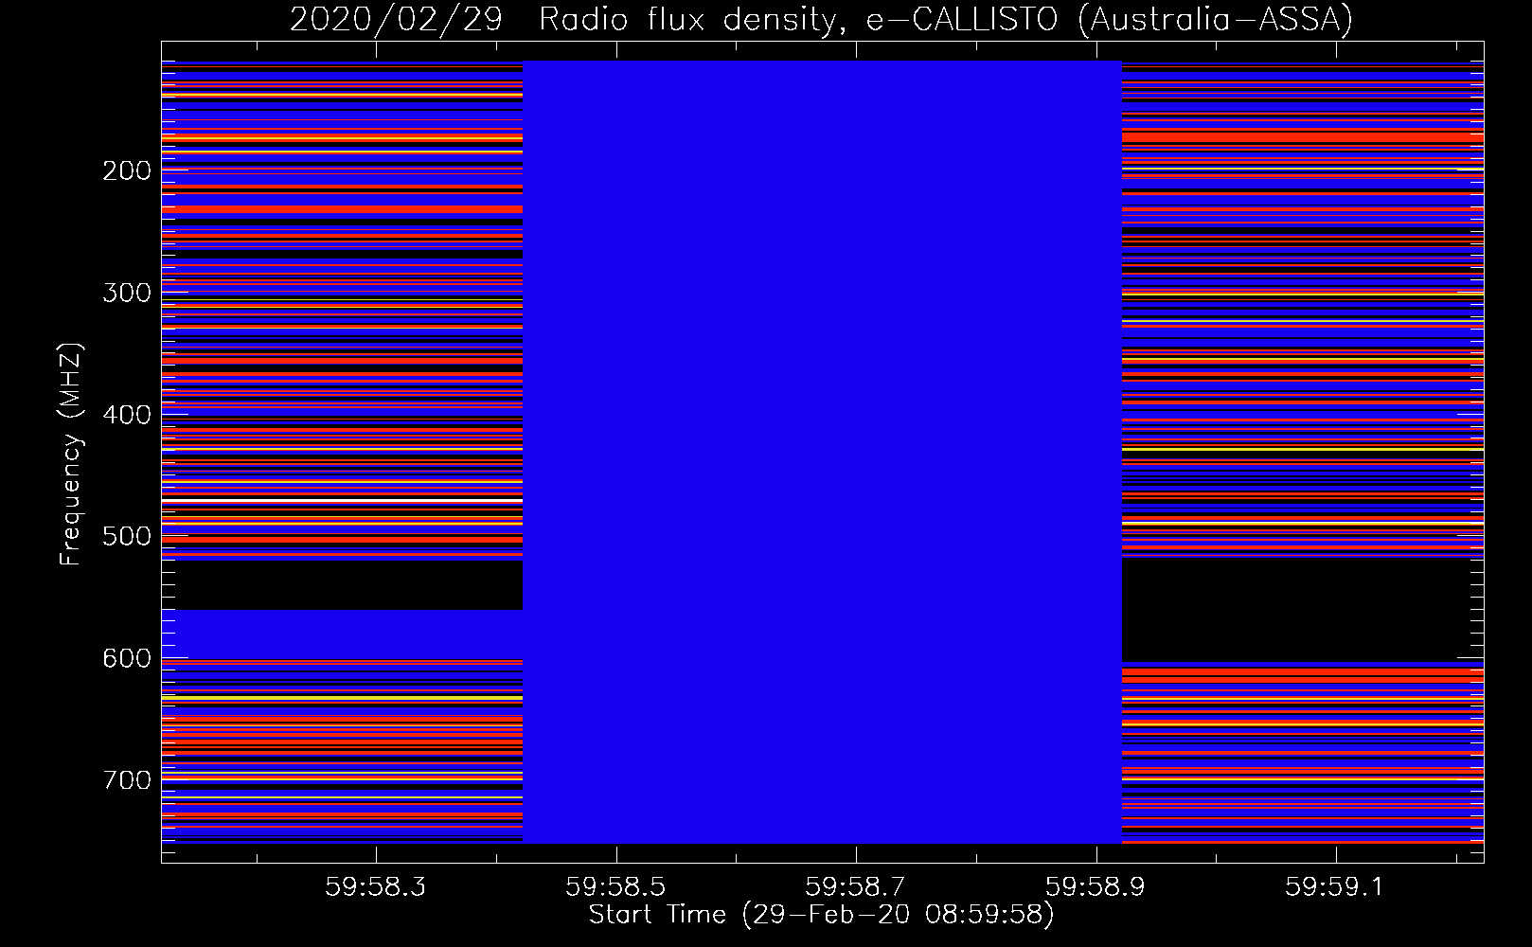Click the 59:58.3 time tick label
1532x947 pixels.
pyautogui.click(x=376, y=887)
